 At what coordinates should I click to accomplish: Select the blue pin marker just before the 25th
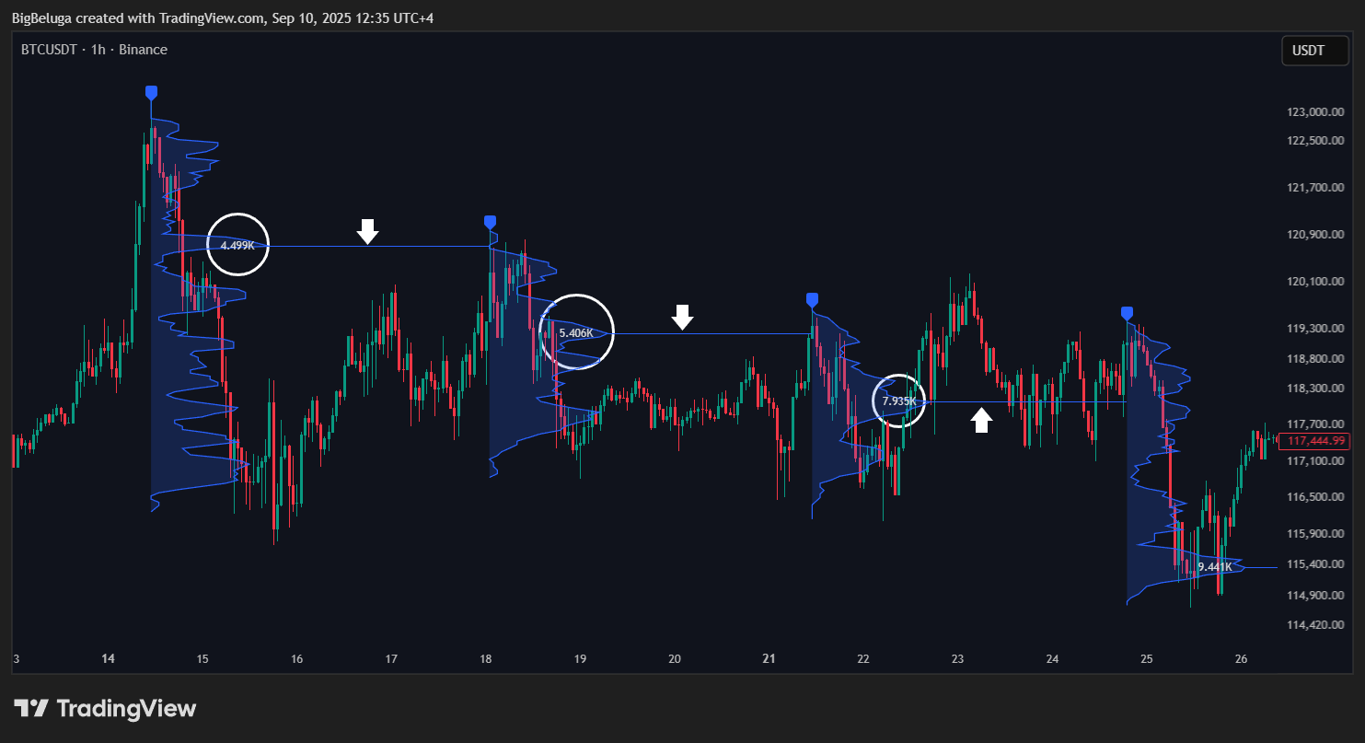click(x=1128, y=314)
